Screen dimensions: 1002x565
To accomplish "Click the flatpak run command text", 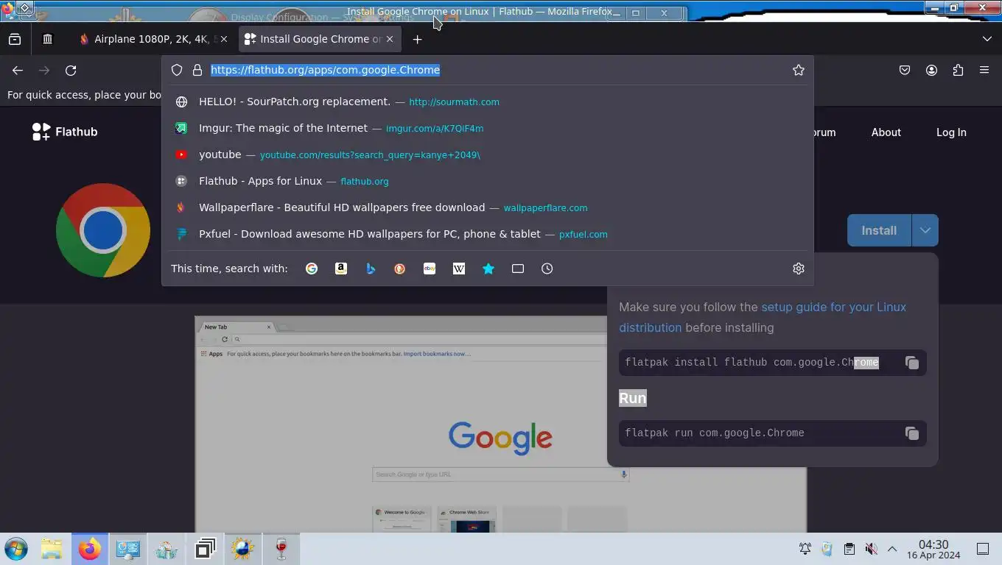I will [715, 433].
